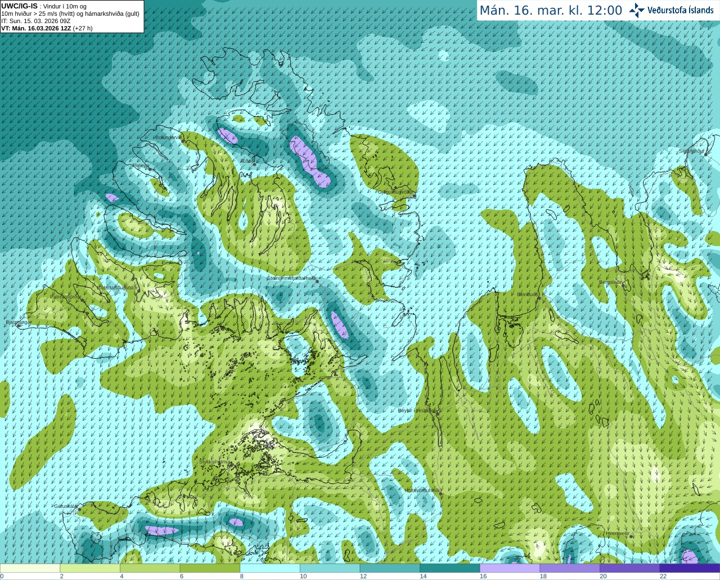Select the 4–6 m/s green legend swatch
The width and height of the screenshot is (720, 580).
(x=150, y=568)
